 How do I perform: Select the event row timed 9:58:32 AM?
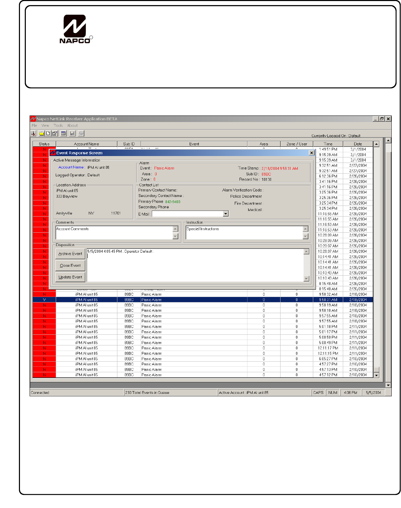203,295
